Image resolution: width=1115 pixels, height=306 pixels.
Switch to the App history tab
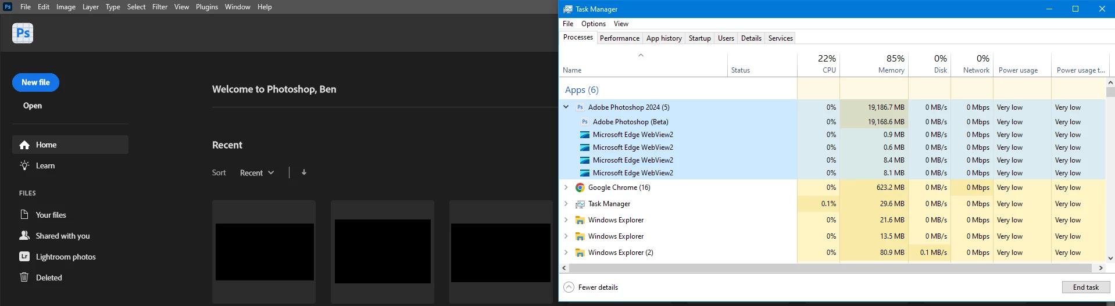pyautogui.click(x=664, y=38)
